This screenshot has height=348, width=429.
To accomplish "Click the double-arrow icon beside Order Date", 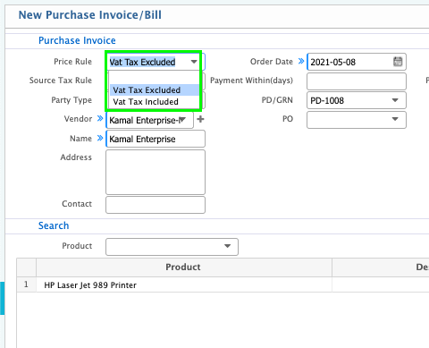I will pyautogui.click(x=301, y=61).
